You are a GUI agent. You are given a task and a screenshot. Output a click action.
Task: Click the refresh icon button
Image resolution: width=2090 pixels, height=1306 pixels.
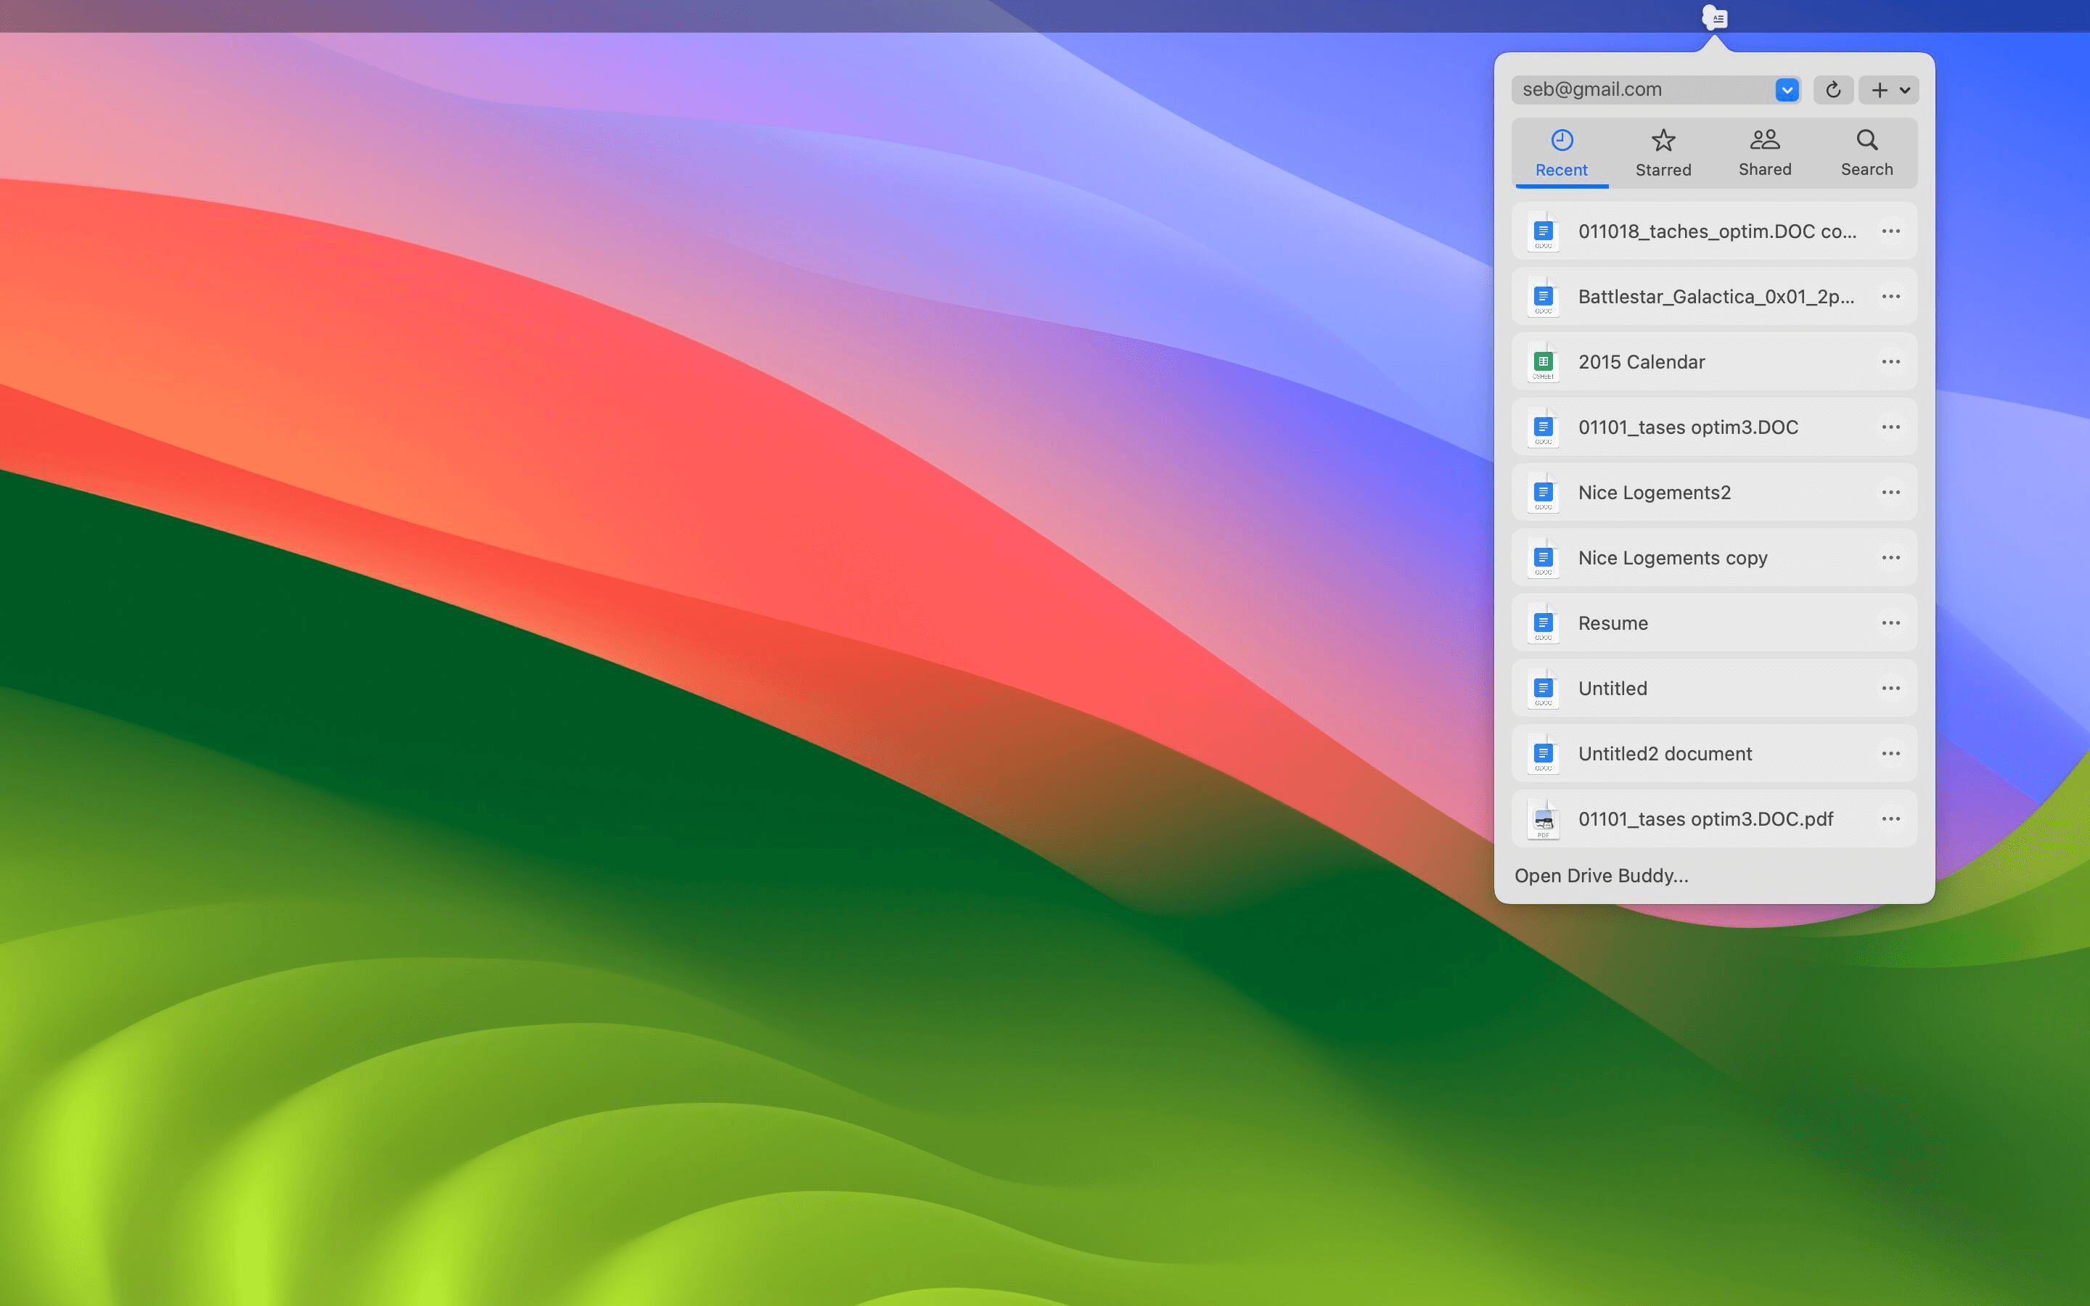[1832, 90]
